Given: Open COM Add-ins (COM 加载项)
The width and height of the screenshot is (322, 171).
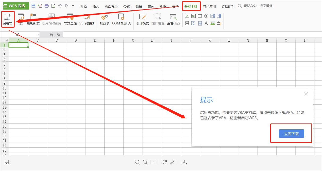Looking at the screenshot, I should point(121,17).
